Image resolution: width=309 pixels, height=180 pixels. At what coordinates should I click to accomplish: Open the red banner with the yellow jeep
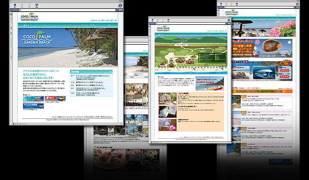55,99
